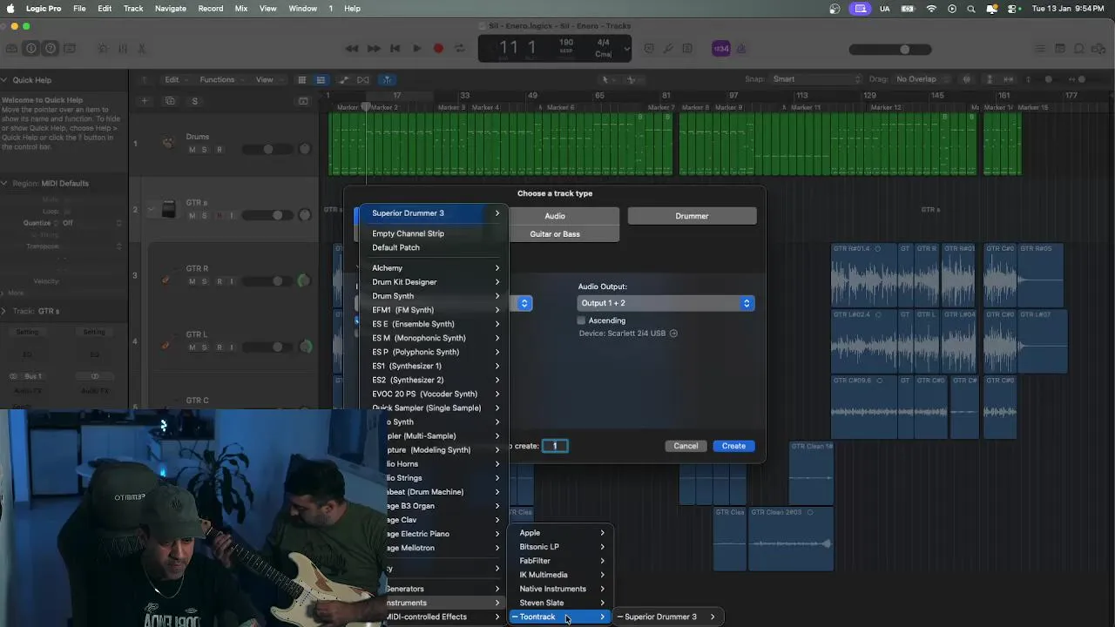Open the Snap Smart dropdown
Screen dimensions: 1115x627
pyautogui.click(x=816, y=79)
